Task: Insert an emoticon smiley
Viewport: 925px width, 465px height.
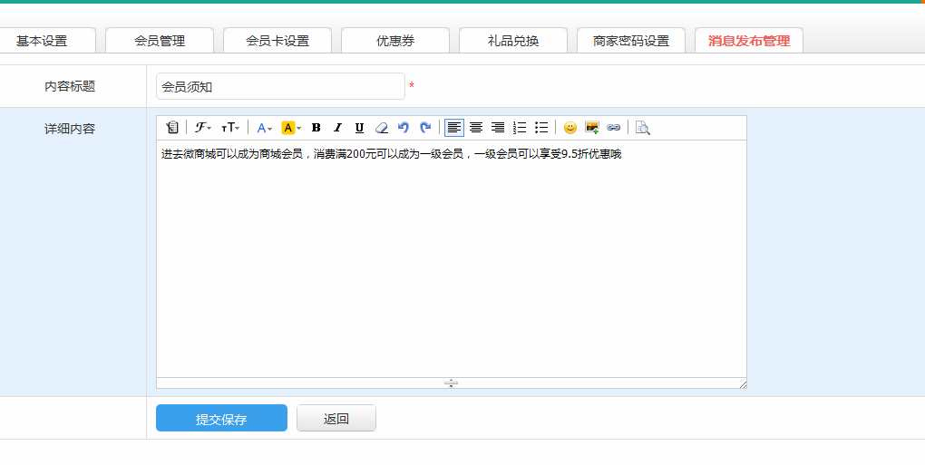Action: point(570,128)
